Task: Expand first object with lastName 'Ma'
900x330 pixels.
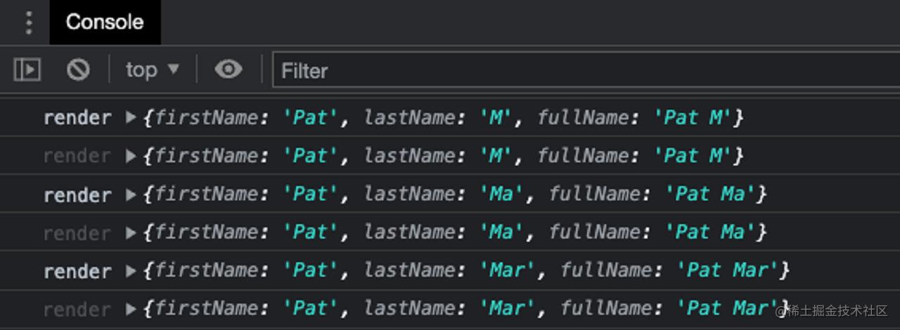Action: 131,194
